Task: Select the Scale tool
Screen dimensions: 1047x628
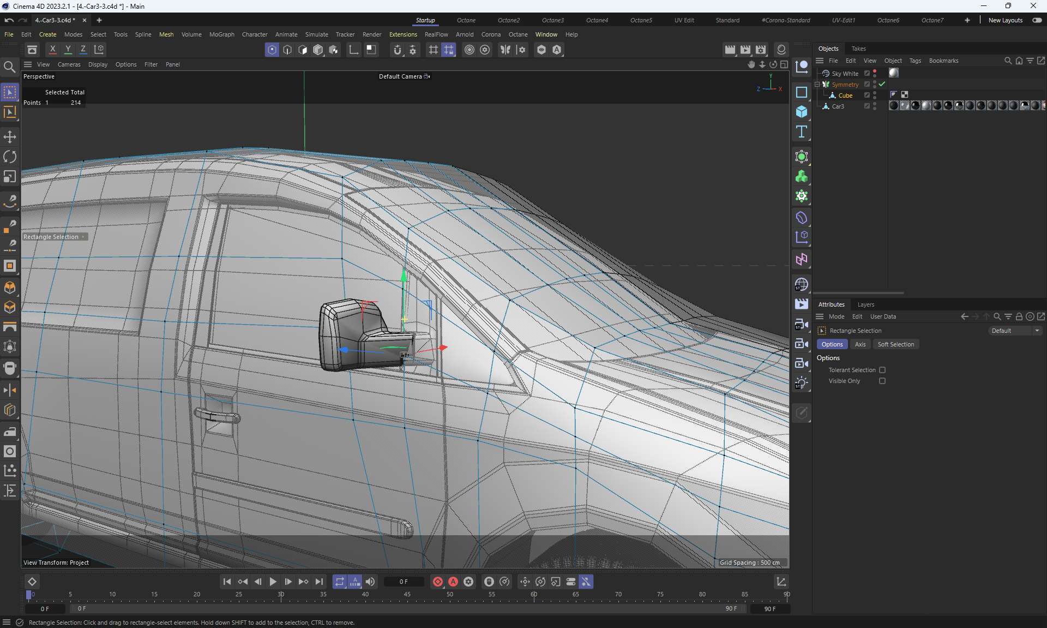Action: coord(10,176)
